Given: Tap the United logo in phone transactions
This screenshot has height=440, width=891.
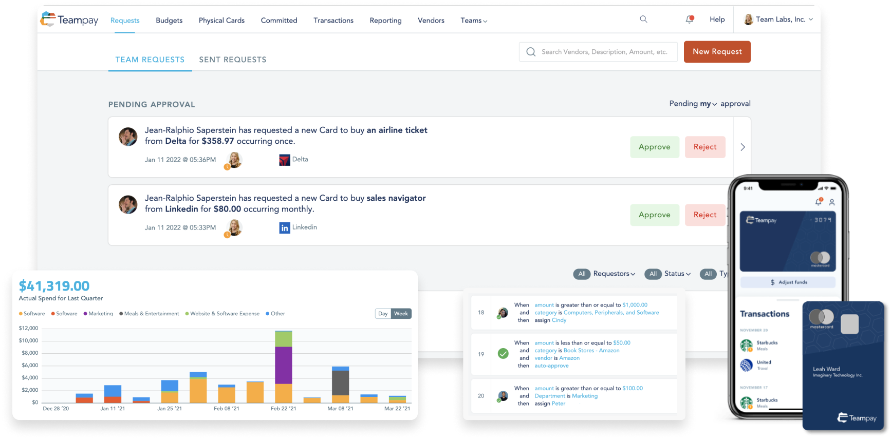Looking at the screenshot, I should (x=747, y=365).
